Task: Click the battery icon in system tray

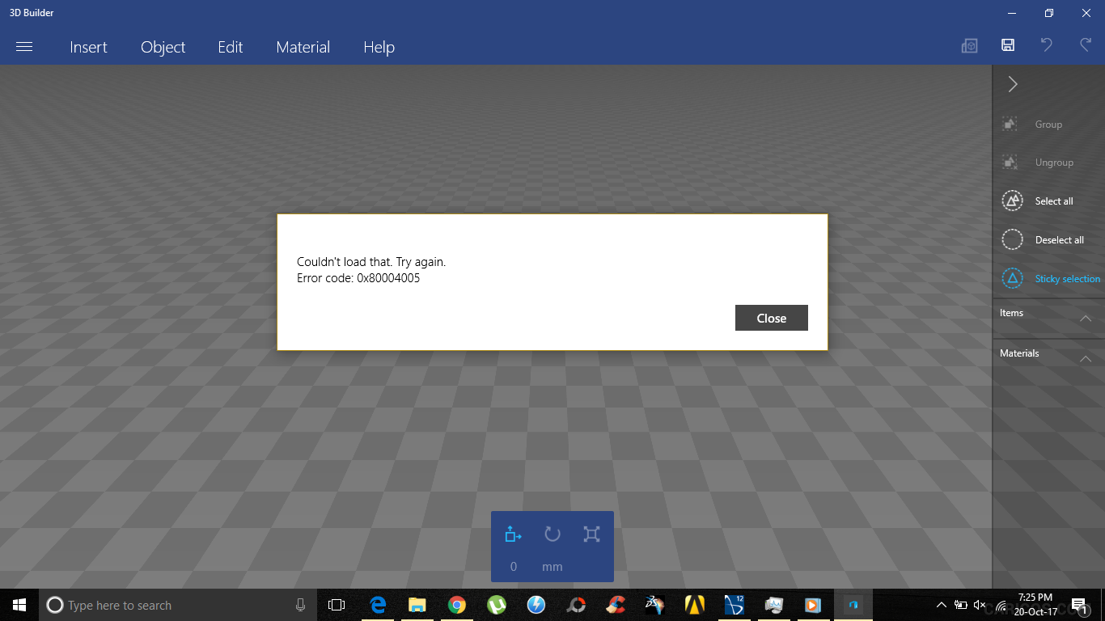Action: (x=961, y=605)
